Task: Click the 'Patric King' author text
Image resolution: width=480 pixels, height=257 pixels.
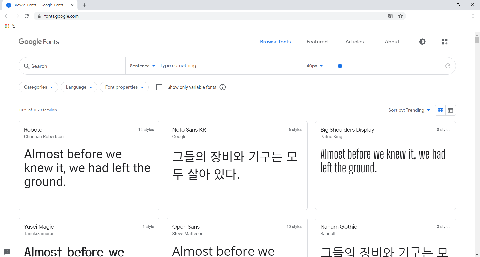Action: pyautogui.click(x=331, y=137)
